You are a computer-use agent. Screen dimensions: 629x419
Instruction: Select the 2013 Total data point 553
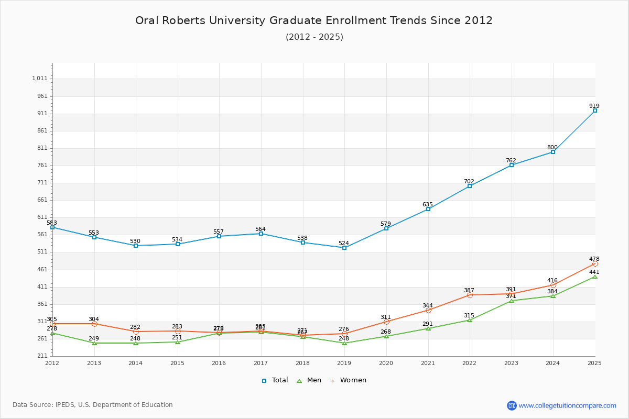pos(94,237)
